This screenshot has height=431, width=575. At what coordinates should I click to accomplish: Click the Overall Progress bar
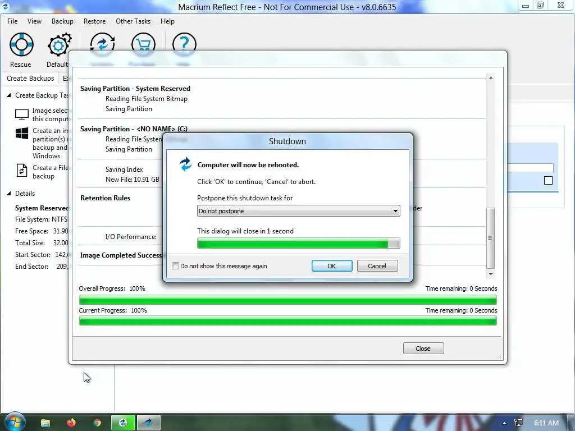point(288,300)
